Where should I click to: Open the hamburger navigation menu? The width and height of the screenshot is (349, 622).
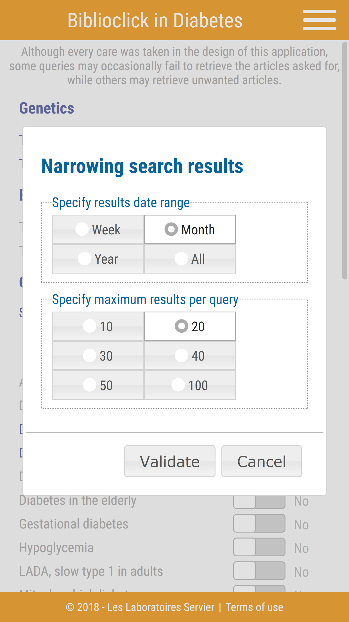pos(319,20)
